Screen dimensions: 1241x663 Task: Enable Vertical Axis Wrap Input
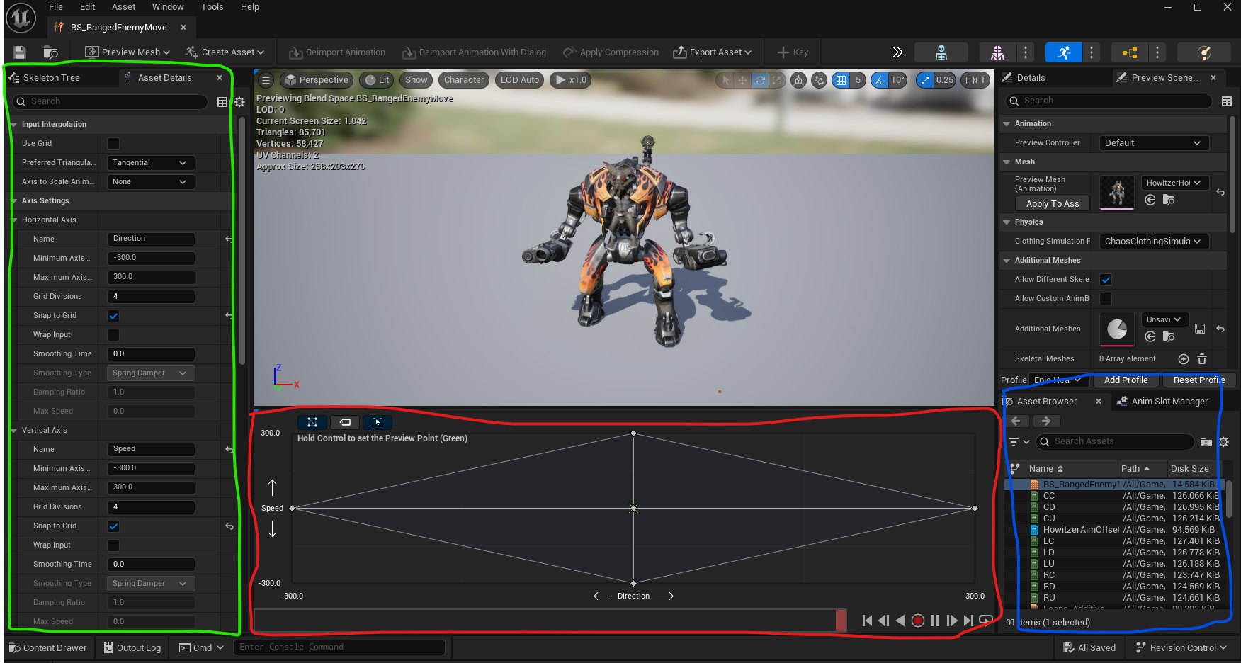pyautogui.click(x=113, y=545)
